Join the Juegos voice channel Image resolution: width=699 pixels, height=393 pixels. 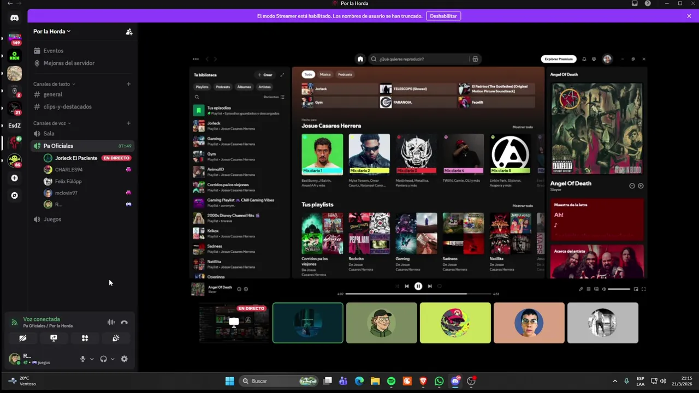click(81, 219)
